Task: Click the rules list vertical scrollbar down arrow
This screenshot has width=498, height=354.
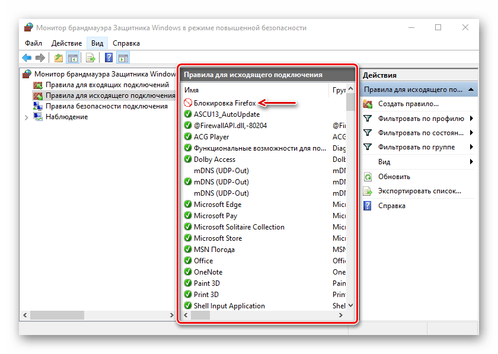Action: click(350, 305)
